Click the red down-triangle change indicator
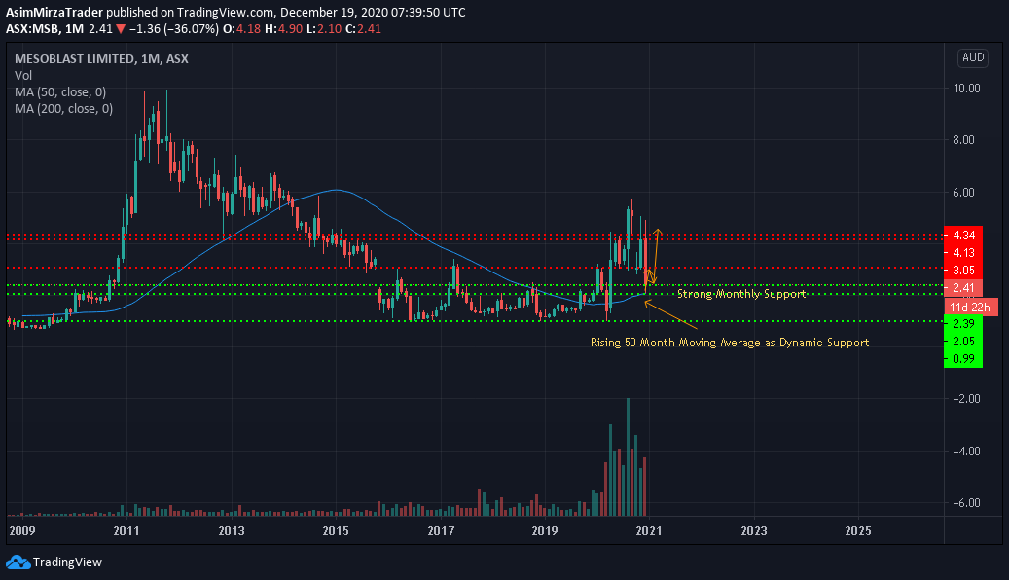The width and height of the screenshot is (1009, 580). pos(121,29)
